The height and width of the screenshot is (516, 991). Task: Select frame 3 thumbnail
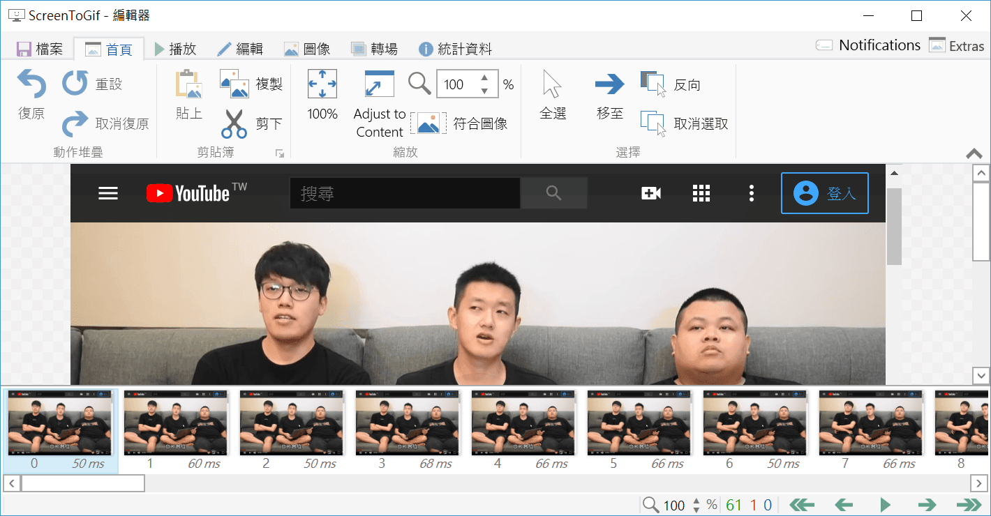408,431
